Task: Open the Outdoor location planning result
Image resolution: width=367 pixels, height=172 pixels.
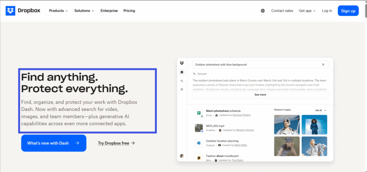Action: coord(222,141)
